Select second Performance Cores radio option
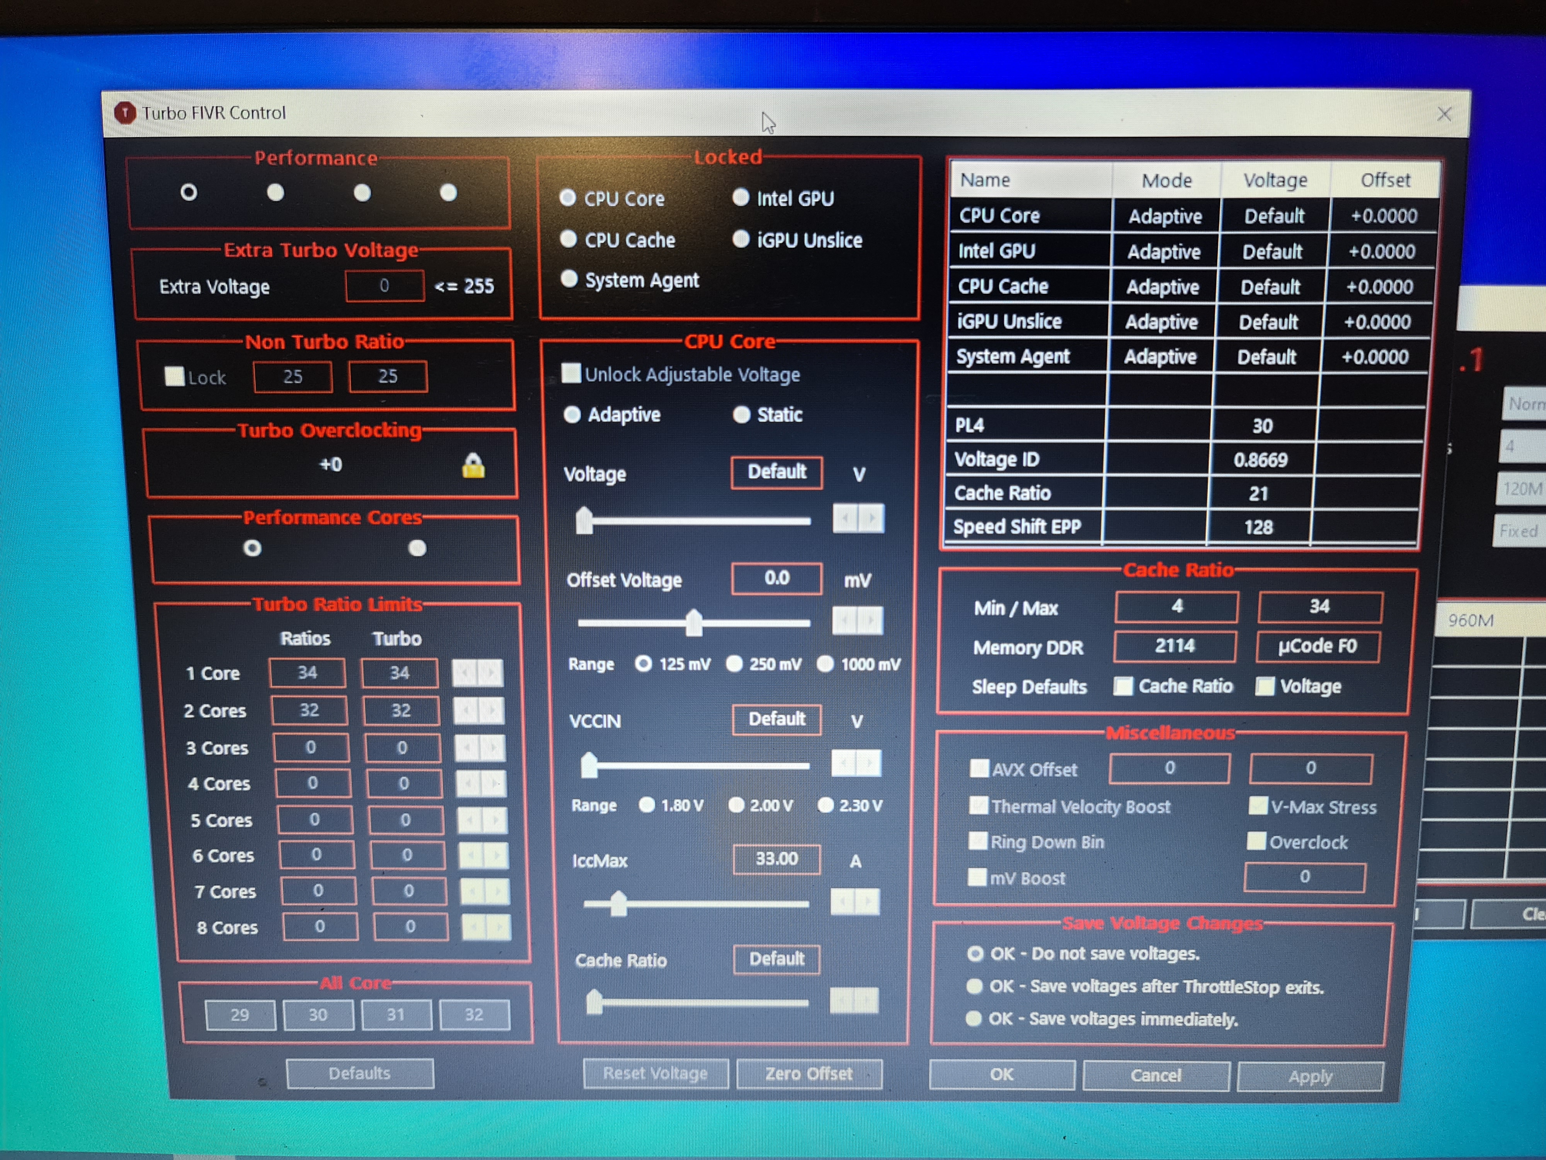 tap(417, 548)
